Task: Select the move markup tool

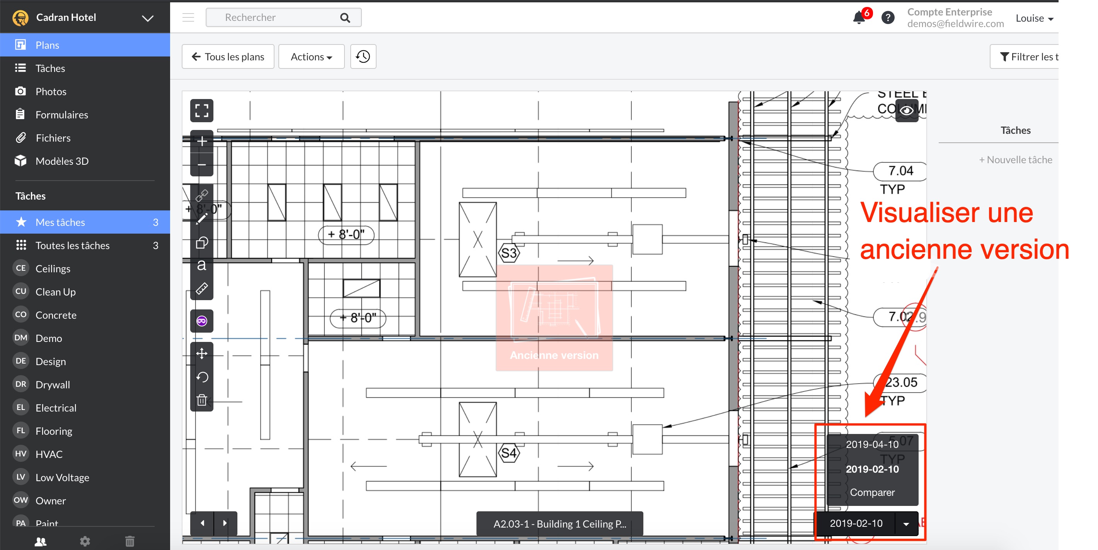Action: pyautogui.click(x=201, y=354)
